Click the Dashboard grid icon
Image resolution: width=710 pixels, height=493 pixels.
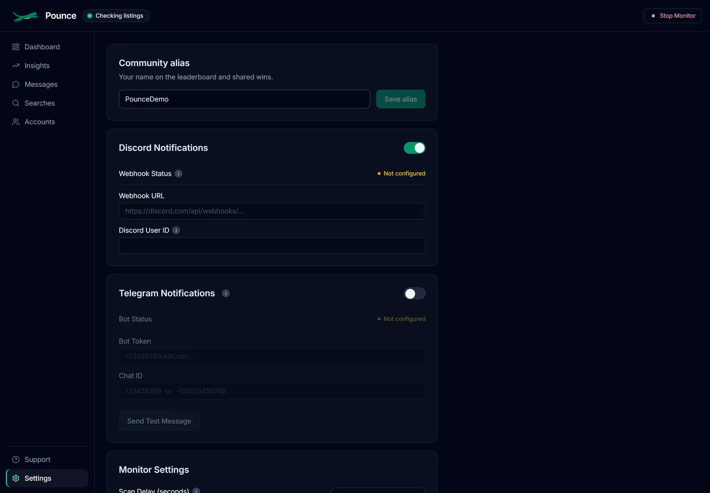click(x=16, y=47)
